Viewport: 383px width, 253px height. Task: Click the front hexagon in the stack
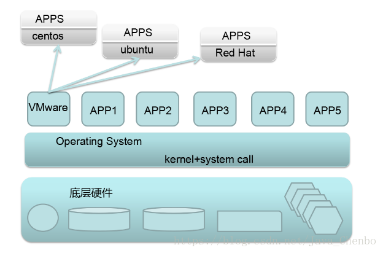coord(325,220)
